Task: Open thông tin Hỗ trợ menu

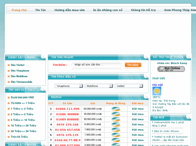Action: tap(143, 10)
